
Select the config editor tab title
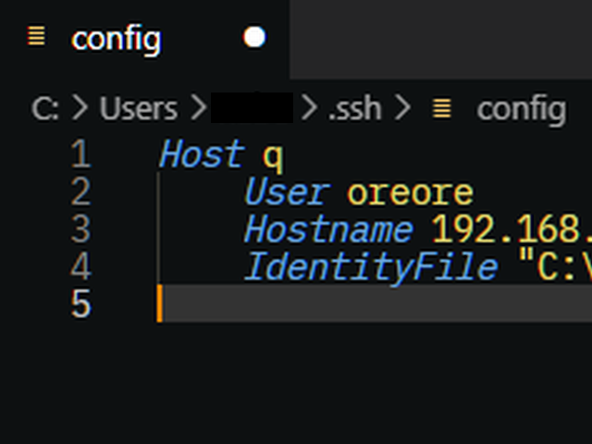tap(116, 39)
